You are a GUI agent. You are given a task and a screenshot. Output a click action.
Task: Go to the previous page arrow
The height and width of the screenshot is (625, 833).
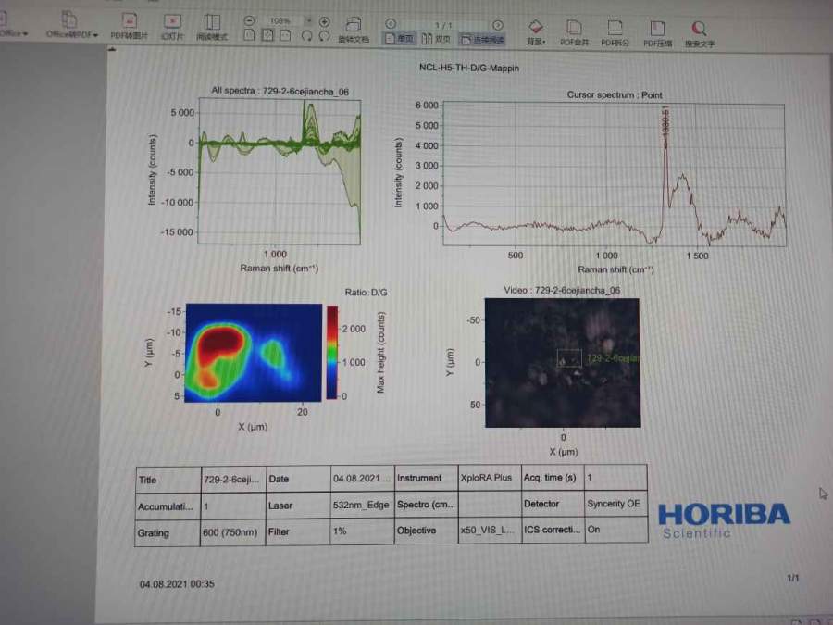point(391,24)
